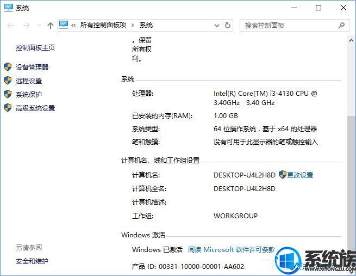The width and height of the screenshot is (356, 276).
Task: Refresh the System page
Action: pyautogui.click(x=228, y=25)
